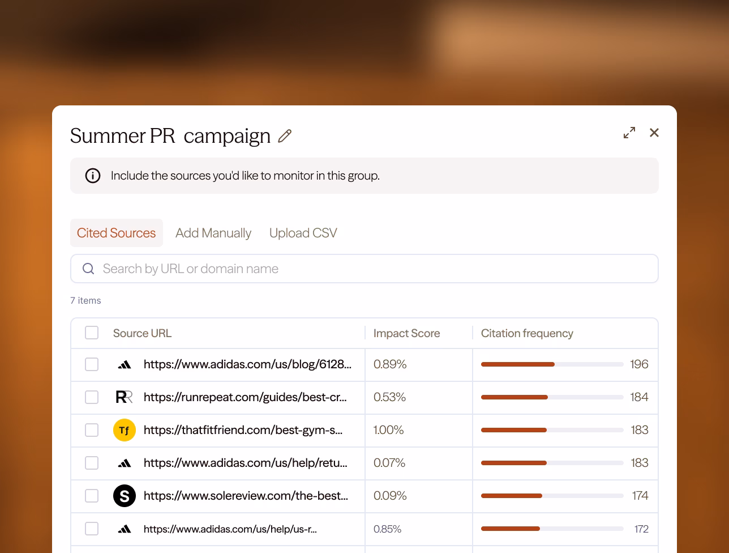Check the adidas.com/us/help/retu row checkbox

pyautogui.click(x=92, y=463)
